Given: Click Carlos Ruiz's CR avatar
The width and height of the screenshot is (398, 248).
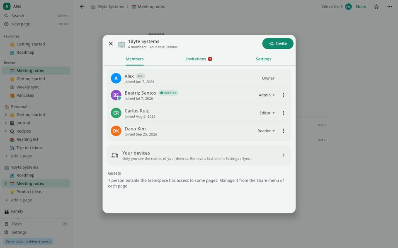Looking at the screenshot, I should coord(116,113).
